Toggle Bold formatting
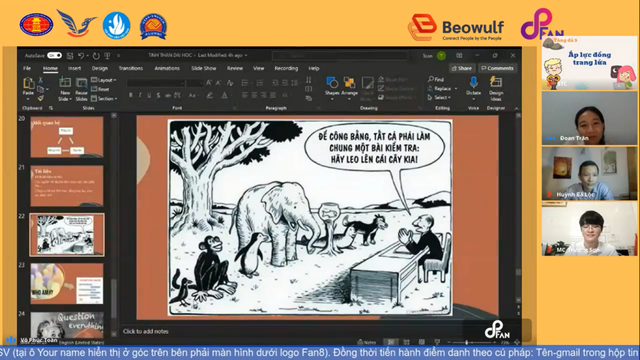Image resolution: width=640 pixels, height=360 pixels. (x=131, y=95)
